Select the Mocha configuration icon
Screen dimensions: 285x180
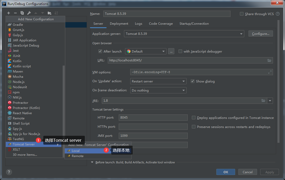click(x=10, y=76)
